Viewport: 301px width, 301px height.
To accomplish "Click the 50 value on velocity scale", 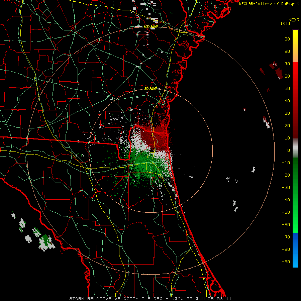I will tap(287, 89).
